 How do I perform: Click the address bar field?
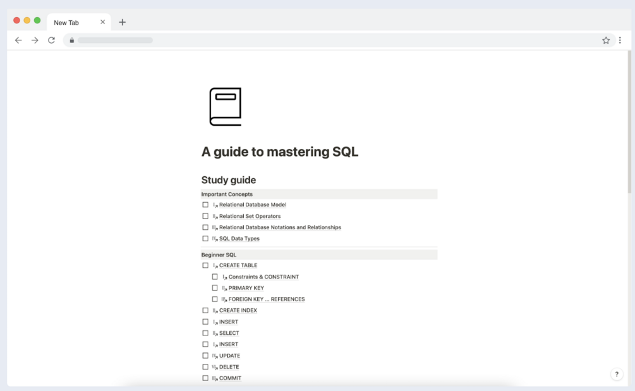[x=316, y=40]
